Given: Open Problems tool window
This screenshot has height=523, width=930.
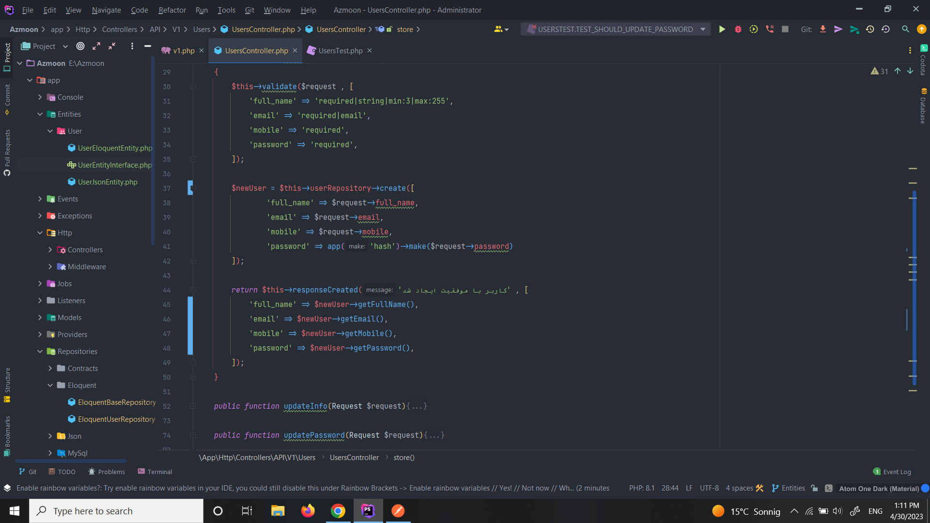Looking at the screenshot, I should (107, 472).
